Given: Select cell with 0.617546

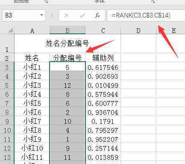Looking at the screenshot, I should 103,66.
